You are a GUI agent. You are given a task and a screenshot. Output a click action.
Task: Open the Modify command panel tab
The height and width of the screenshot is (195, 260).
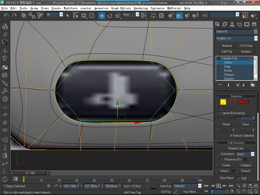(x=225, y=25)
